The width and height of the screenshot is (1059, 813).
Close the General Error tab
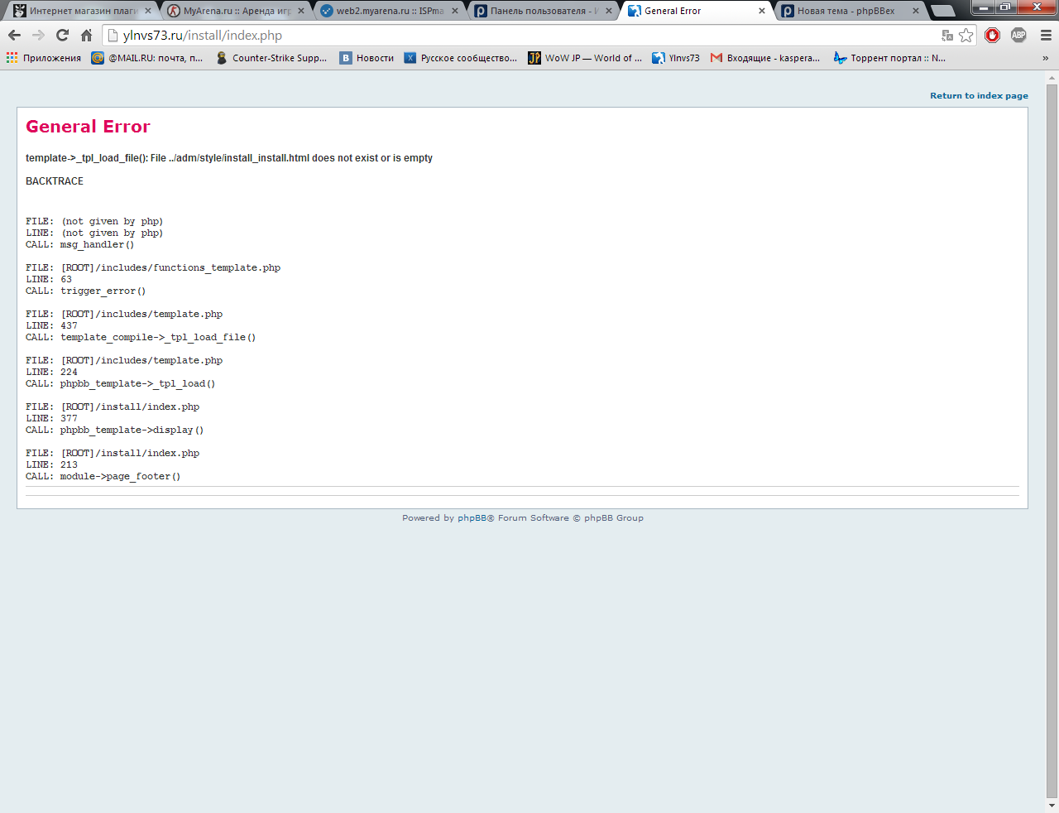pyautogui.click(x=762, y=11)
